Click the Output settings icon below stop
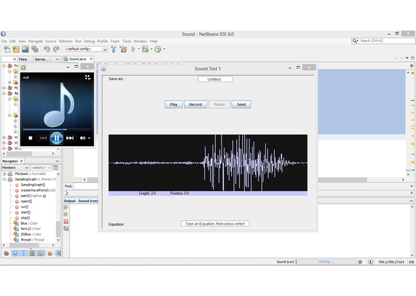Image resolution: width=416 pixels, height=296 pixels. click(x=66, y=228)
